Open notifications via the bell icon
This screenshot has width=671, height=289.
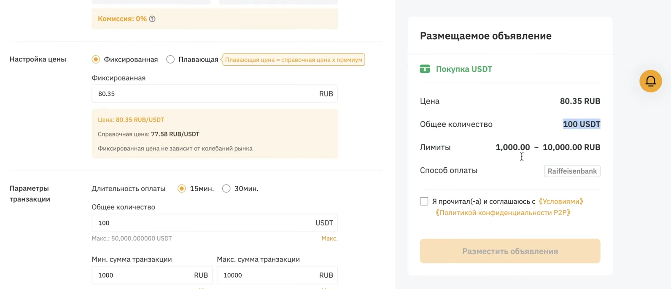click(x=650, y=81)
